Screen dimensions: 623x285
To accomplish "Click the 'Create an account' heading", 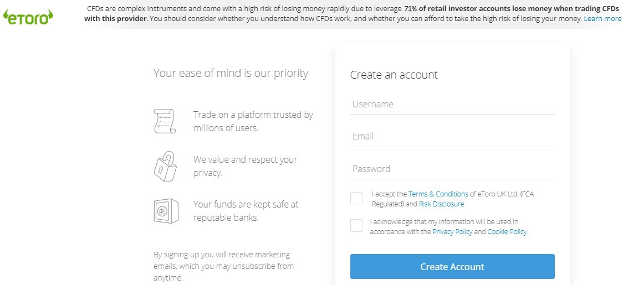I will tap(394, 75).
